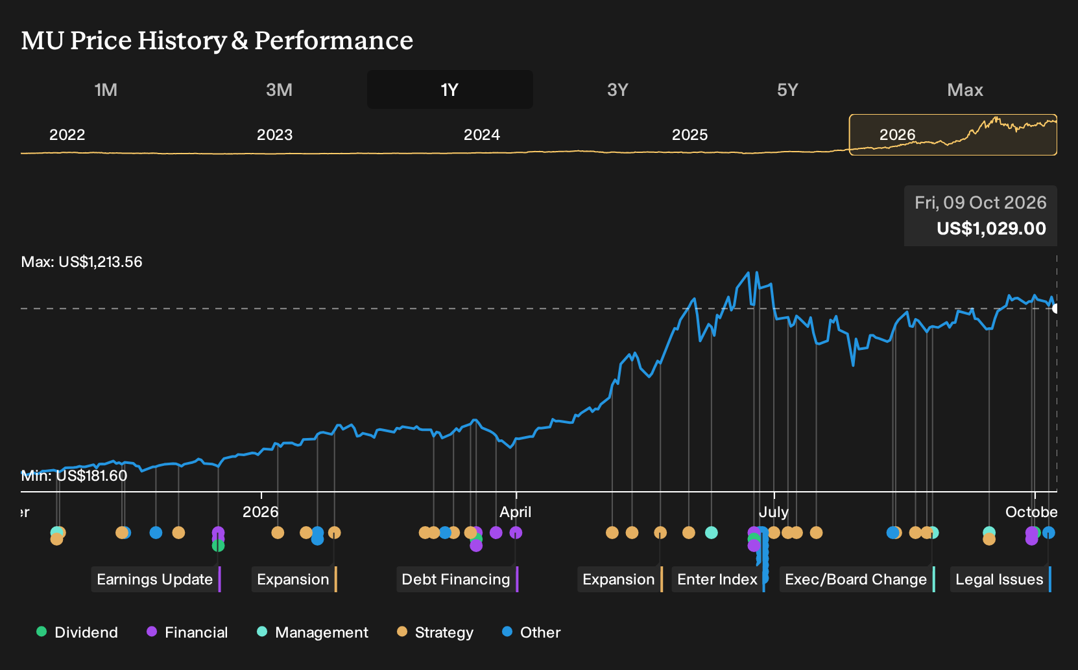Click the purple event dot at the April mark
The image size is (1078, 670).
516,533
